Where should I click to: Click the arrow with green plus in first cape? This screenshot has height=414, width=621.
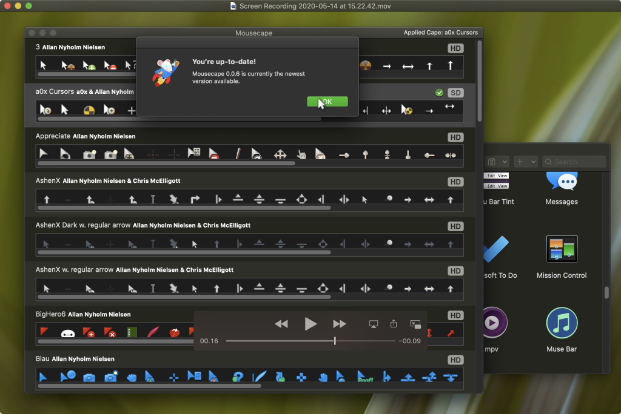pyautogui.click(x=89, y=65)
